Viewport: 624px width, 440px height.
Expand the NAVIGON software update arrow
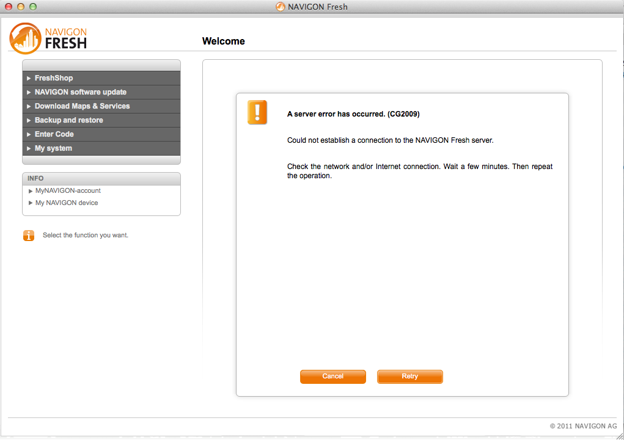[x=29, y=92]
